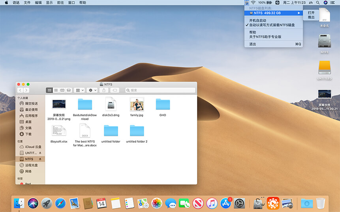The image size is (340, 212).
Task: Select the 屏幕快照 png file in Finder
Action: 59,104
